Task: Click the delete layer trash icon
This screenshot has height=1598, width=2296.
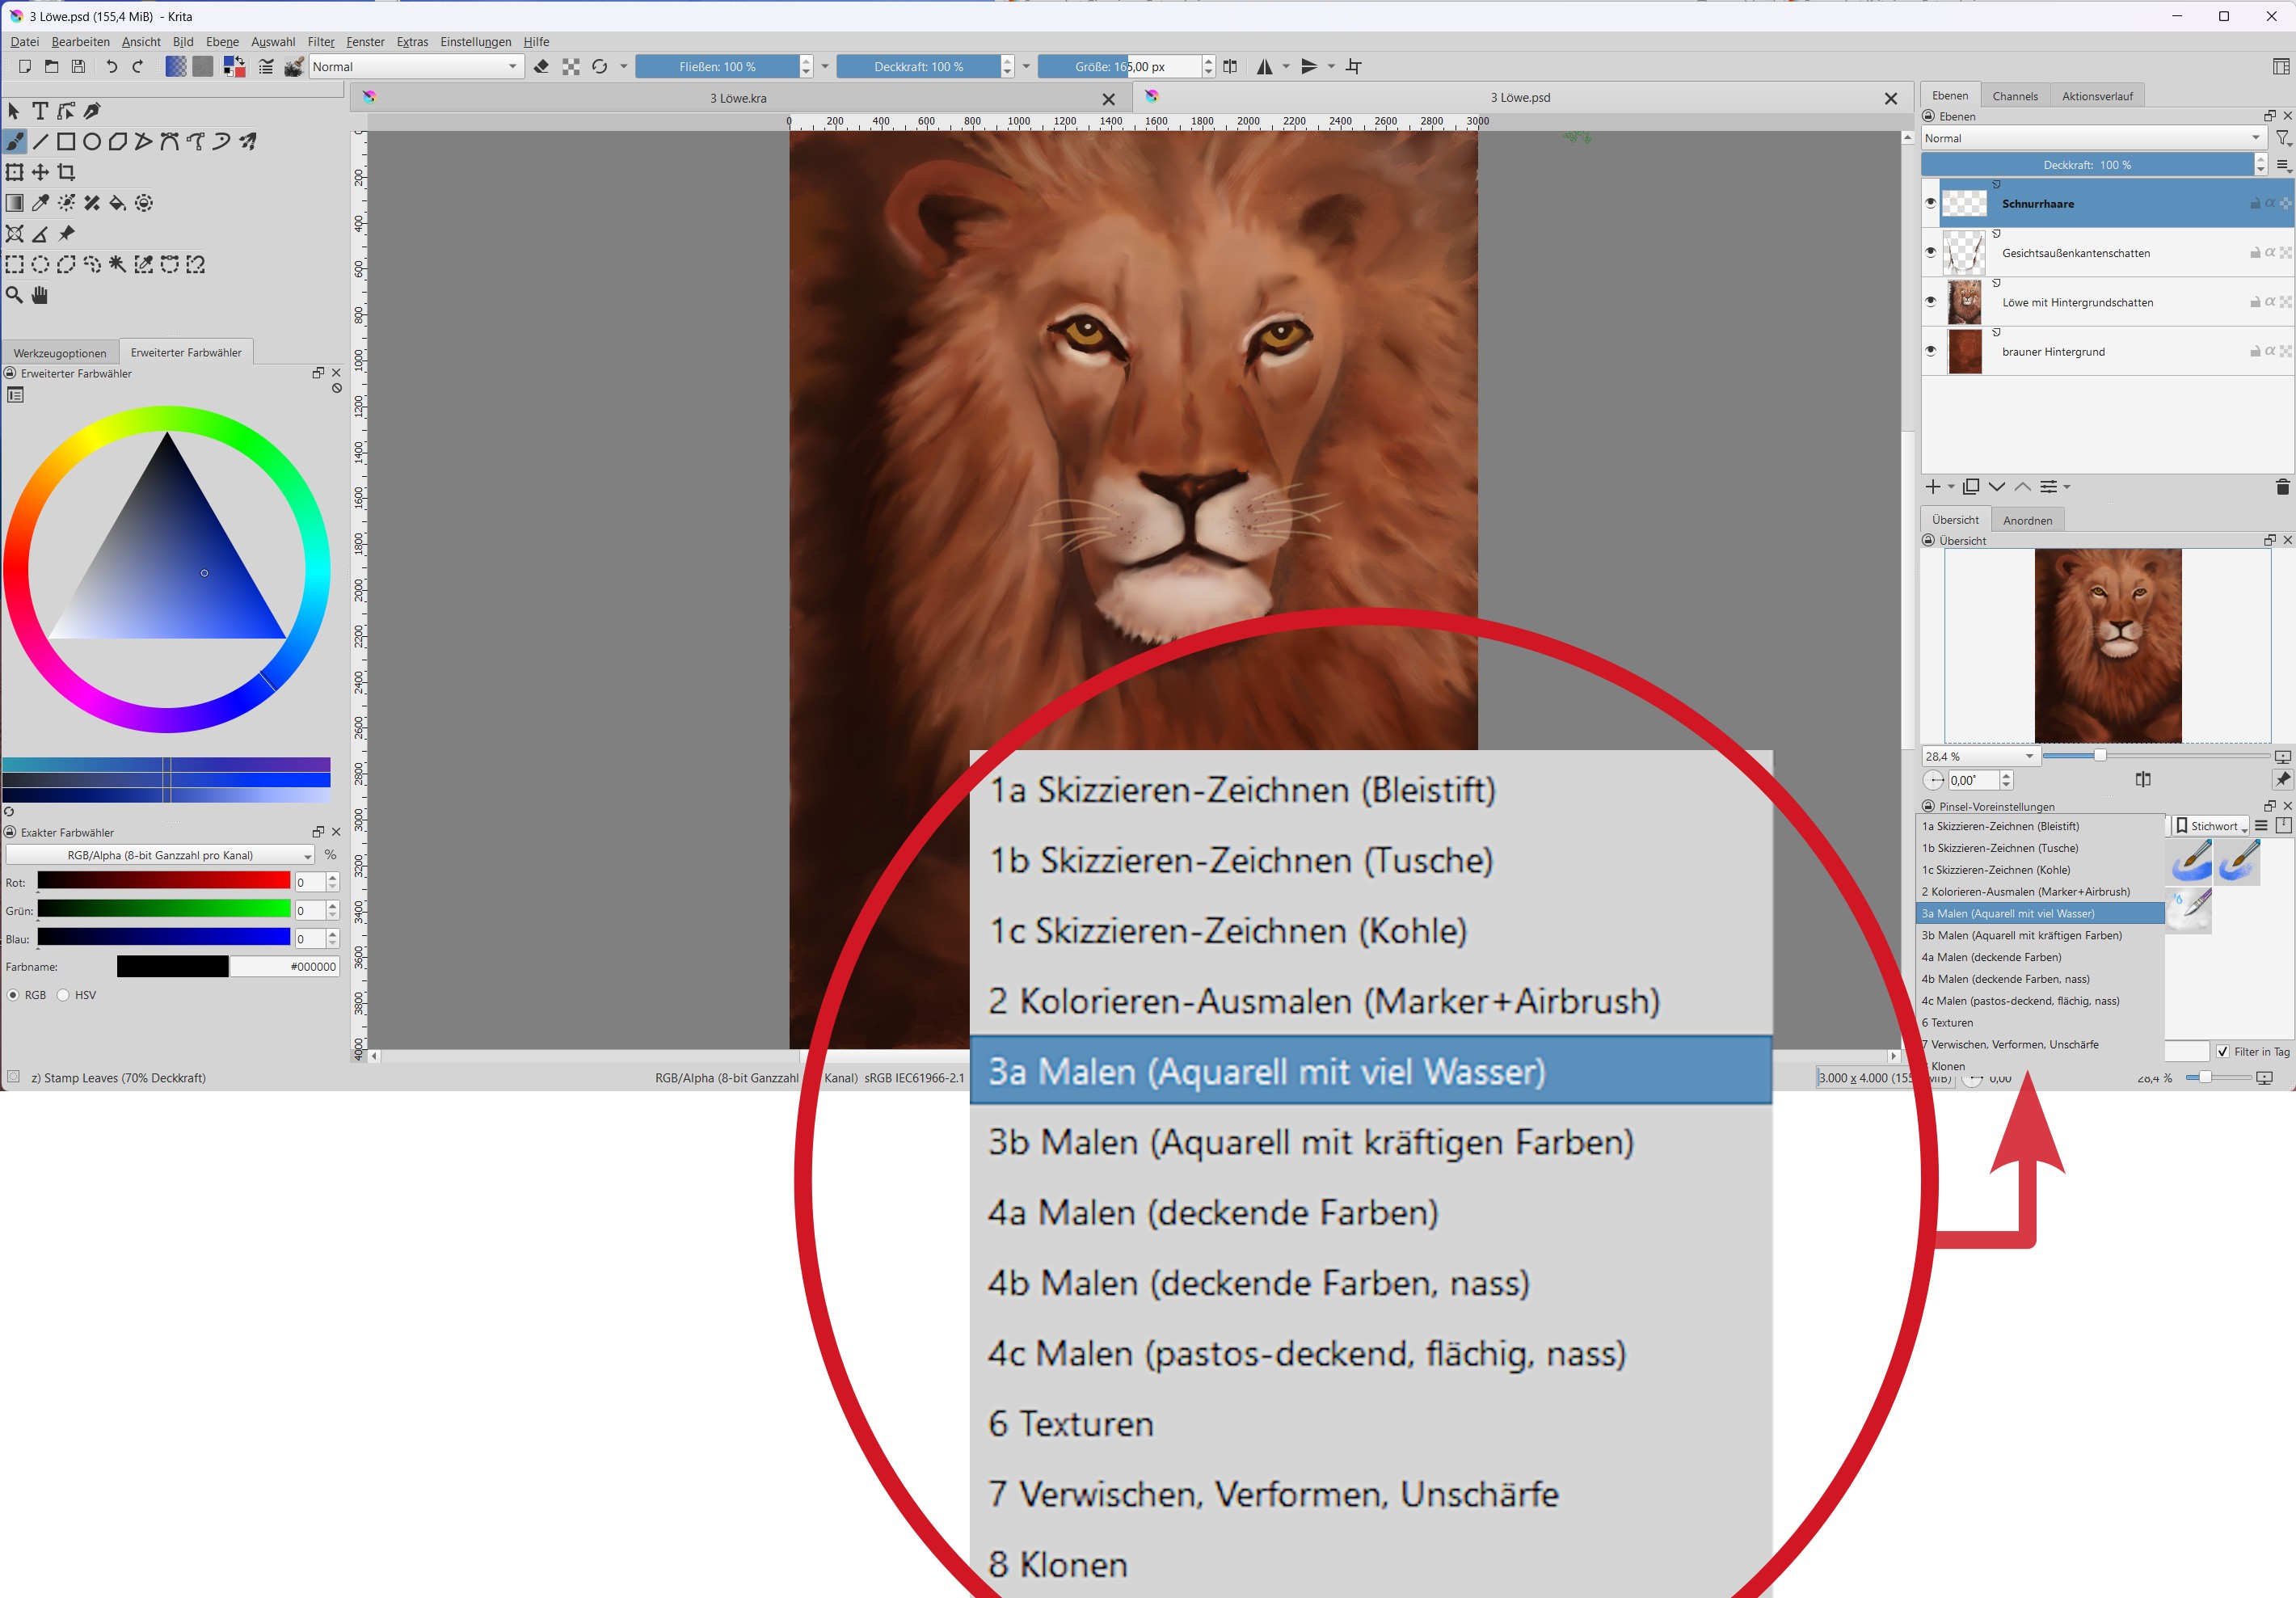Action: 2282,487
